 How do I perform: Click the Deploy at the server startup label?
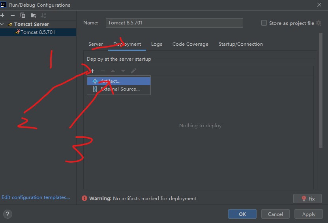[119, 59]
